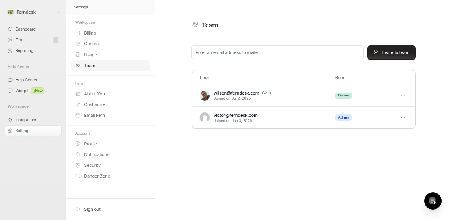Click the Profile user icon
452x220 pixels.
pyautogui.click(x=78, y=144)
